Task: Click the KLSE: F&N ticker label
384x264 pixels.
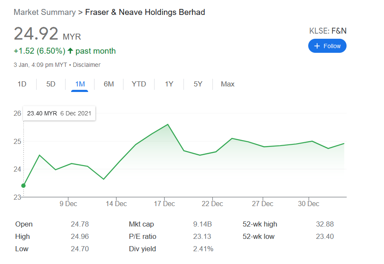Action: click(x=328, y=31)
